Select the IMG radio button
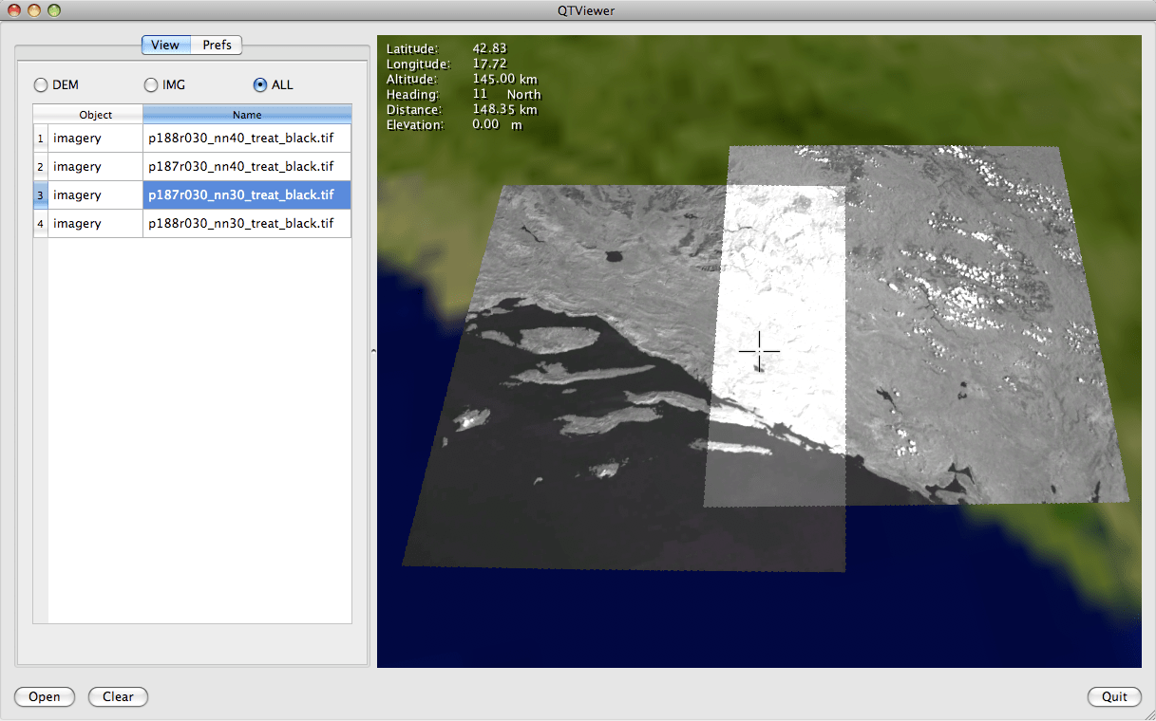The height and width of the screenshot is (721, 1156). [151, 84]
